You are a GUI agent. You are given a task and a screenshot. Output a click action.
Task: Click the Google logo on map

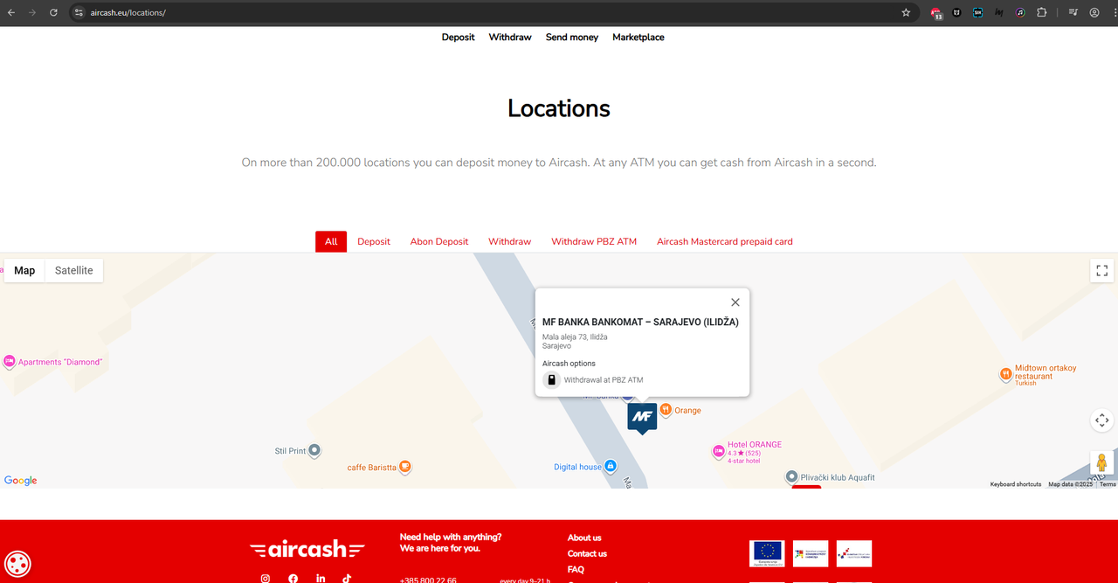[20, 481]
